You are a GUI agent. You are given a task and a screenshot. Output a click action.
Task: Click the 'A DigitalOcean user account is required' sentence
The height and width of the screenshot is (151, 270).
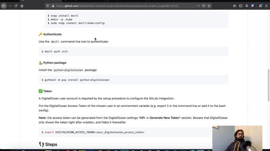point(106,99)
